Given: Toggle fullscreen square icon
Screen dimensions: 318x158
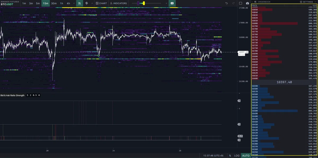Looking at the screenshot, I should click(x=241, y=3).
